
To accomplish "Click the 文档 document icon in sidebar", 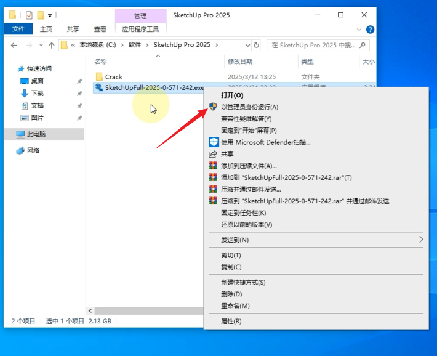I will (25, 105).
